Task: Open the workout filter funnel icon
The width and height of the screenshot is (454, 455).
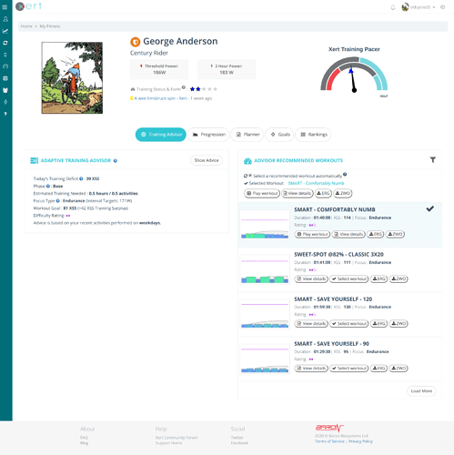Action: 433,160
